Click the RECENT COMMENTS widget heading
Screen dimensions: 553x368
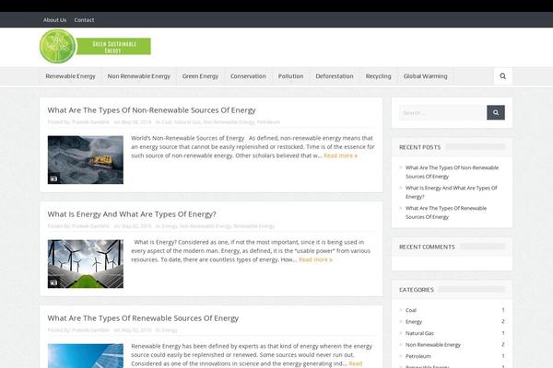427,247
